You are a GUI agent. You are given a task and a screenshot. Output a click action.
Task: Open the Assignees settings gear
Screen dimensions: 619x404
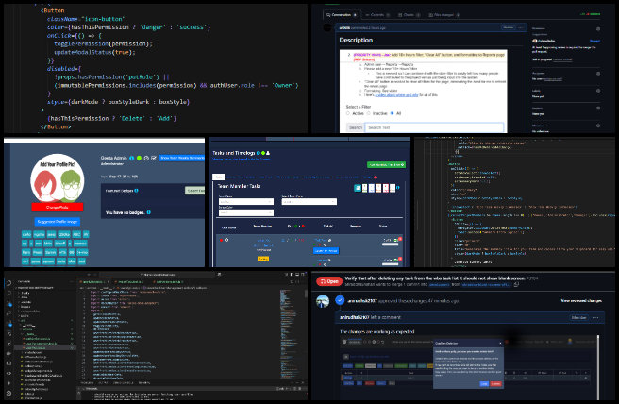point(598,74)
